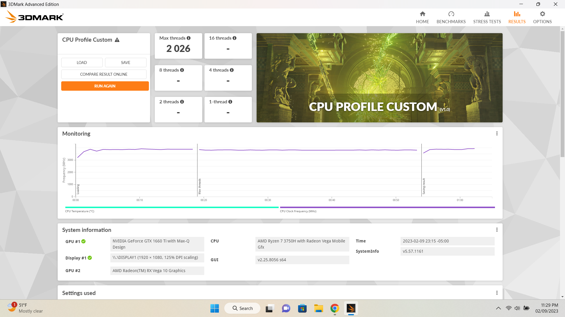565x317 pixels.
Task: Open Task View in the taskbar
Action: tap(270, 308)
